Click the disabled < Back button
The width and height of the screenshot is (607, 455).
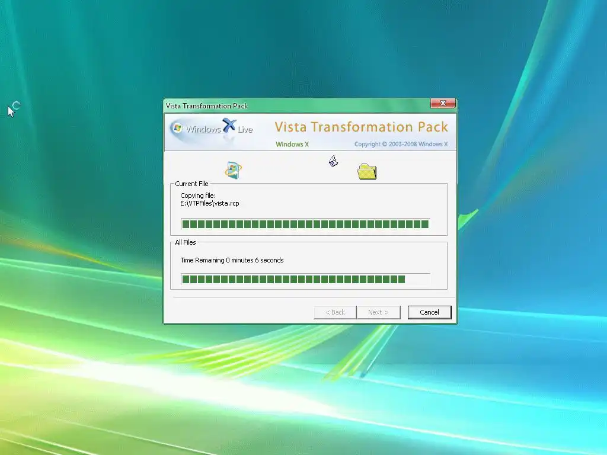(336, 312)
